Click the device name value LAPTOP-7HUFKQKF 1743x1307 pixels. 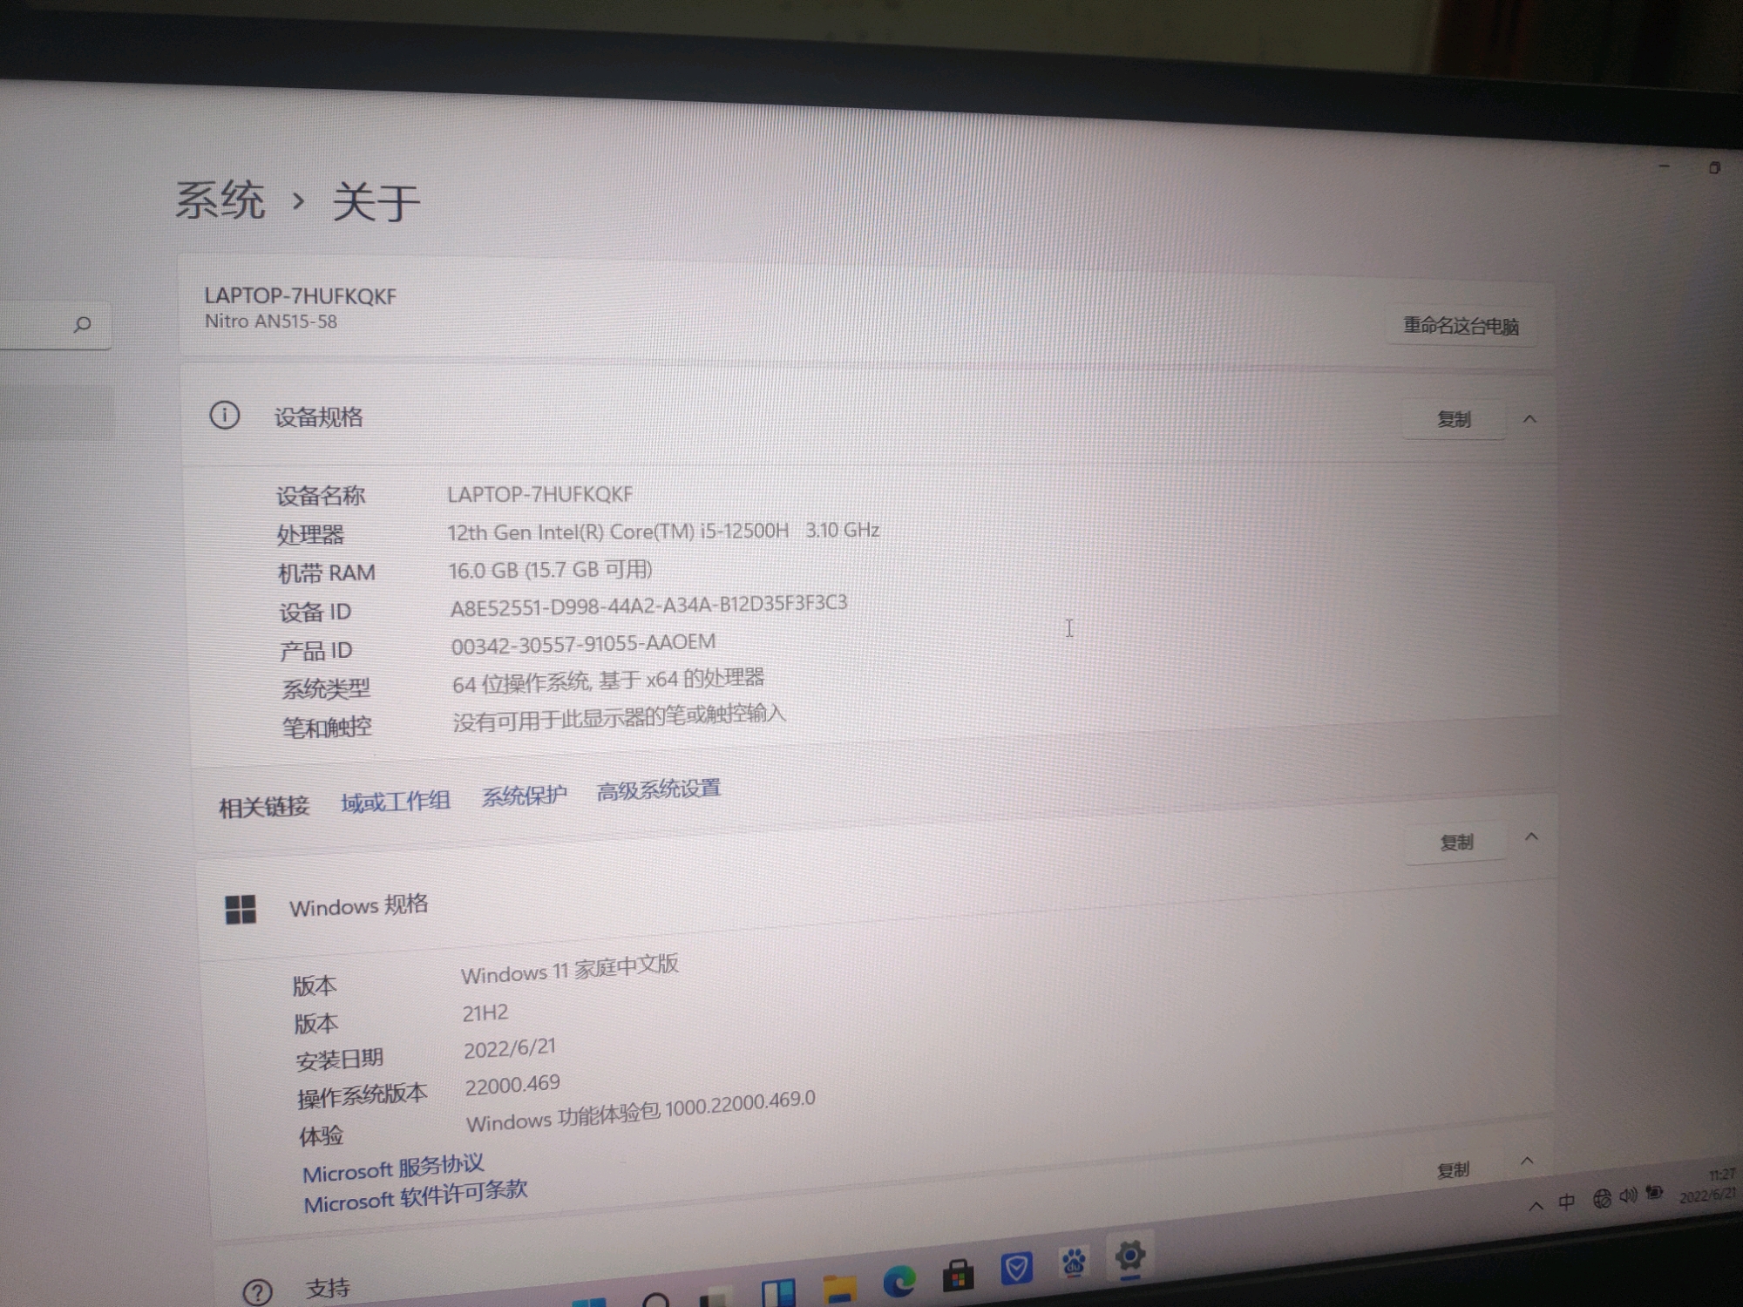(x=540, y=494)
